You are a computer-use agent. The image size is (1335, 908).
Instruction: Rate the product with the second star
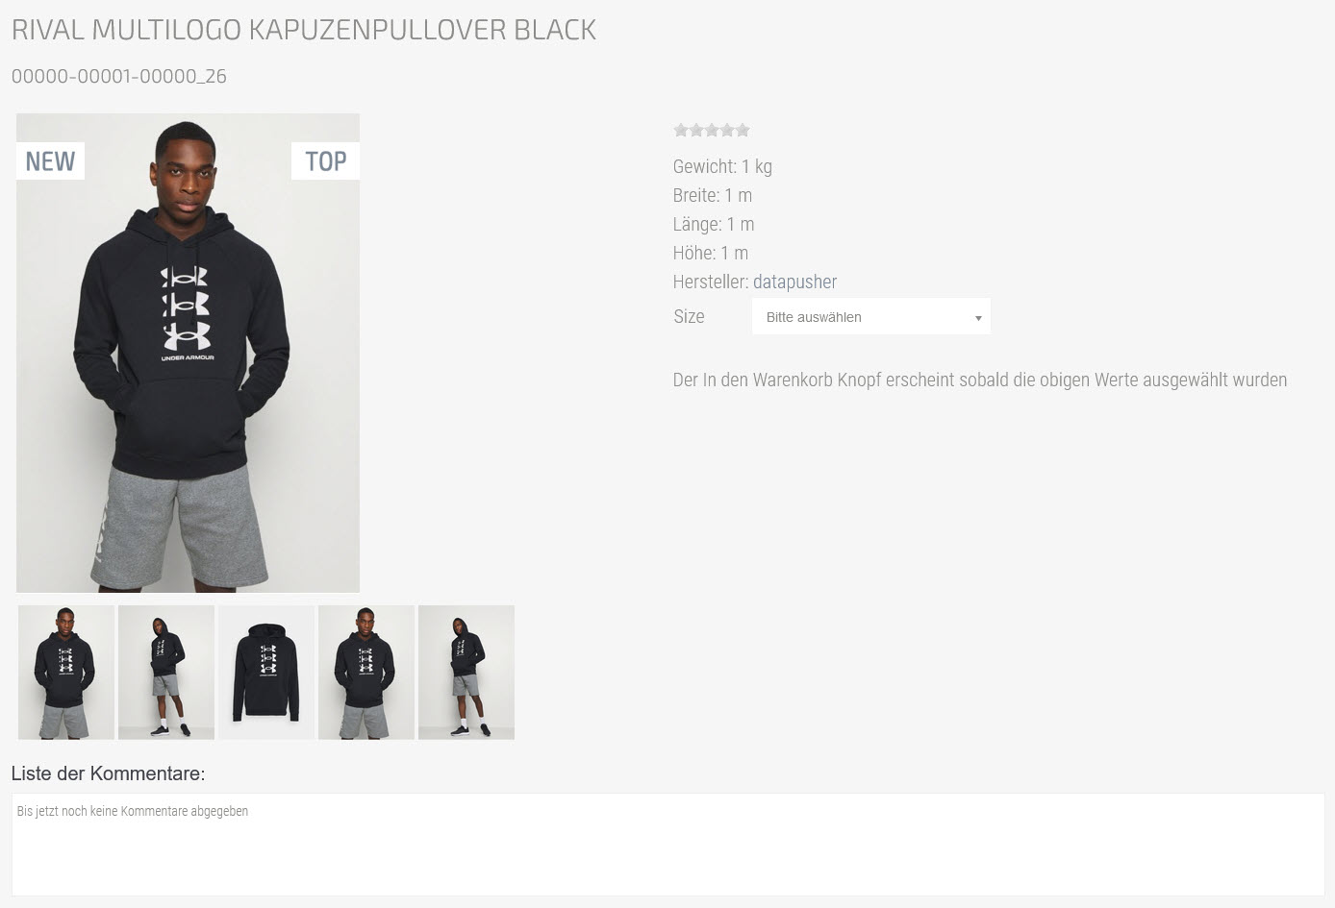pyautogui.click(x=696, y=130)
